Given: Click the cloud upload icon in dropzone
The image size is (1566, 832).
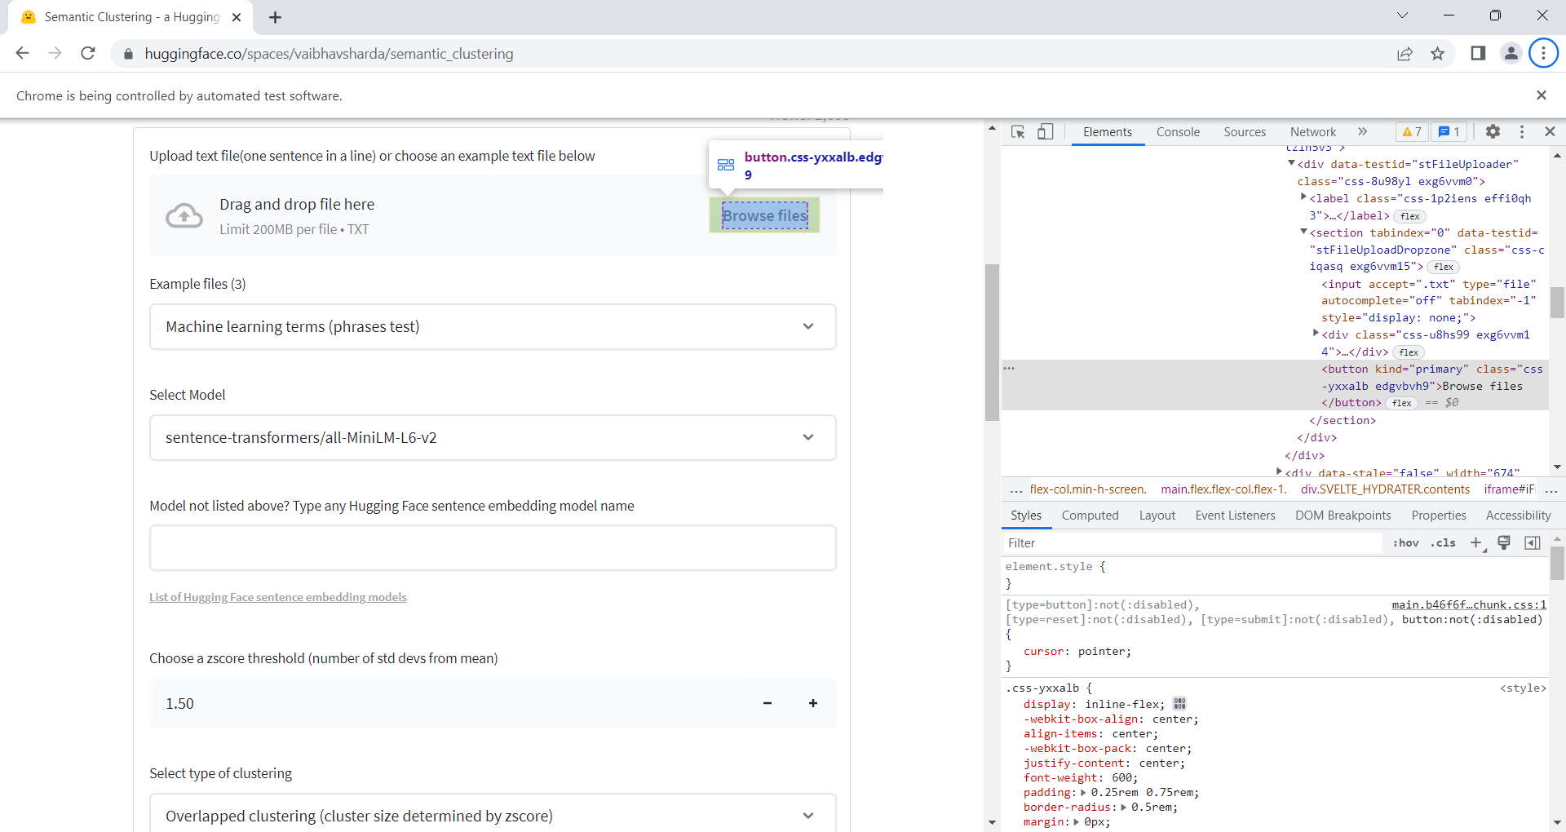Looking at the screenshot, I should pos(184,216).
